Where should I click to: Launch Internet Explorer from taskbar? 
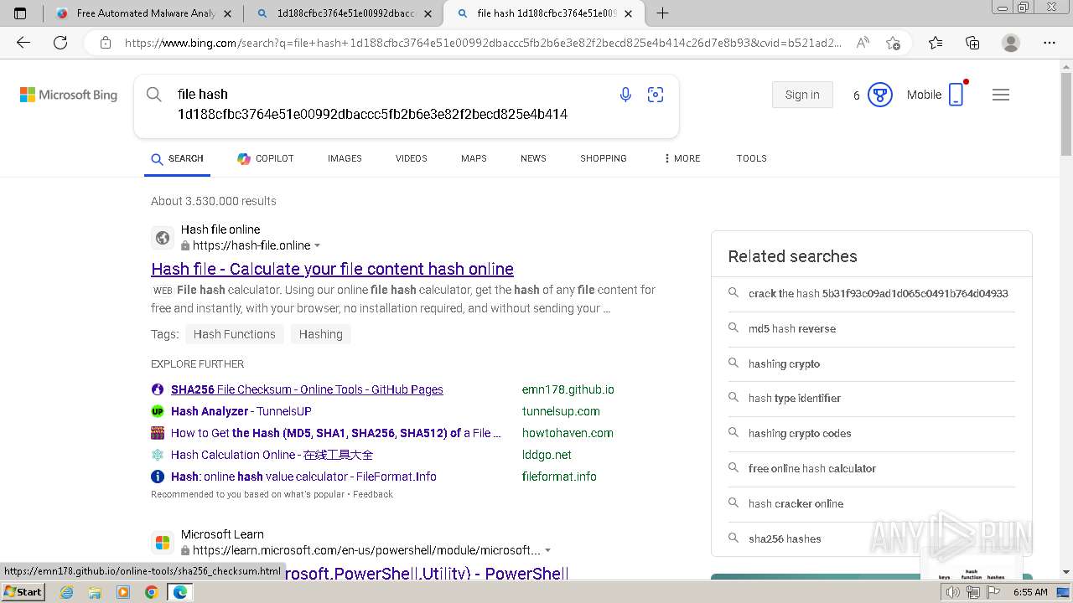tap(66, 592)
